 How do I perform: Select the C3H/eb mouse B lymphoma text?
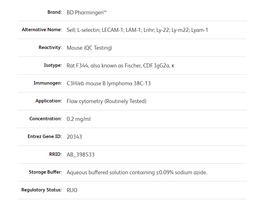[108, 83]
